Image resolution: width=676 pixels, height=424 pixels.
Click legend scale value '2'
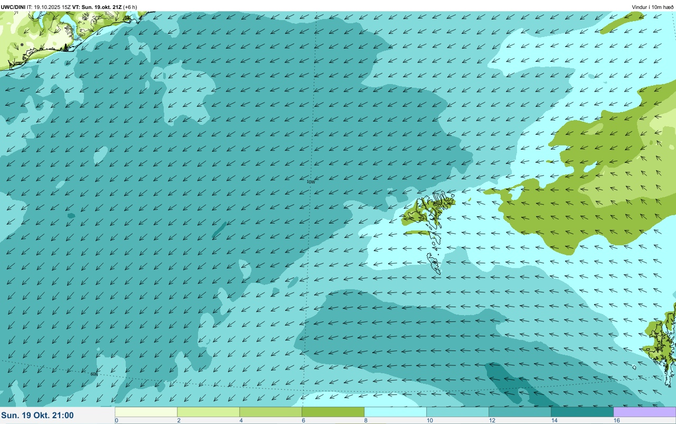click(x=179, y=420)
